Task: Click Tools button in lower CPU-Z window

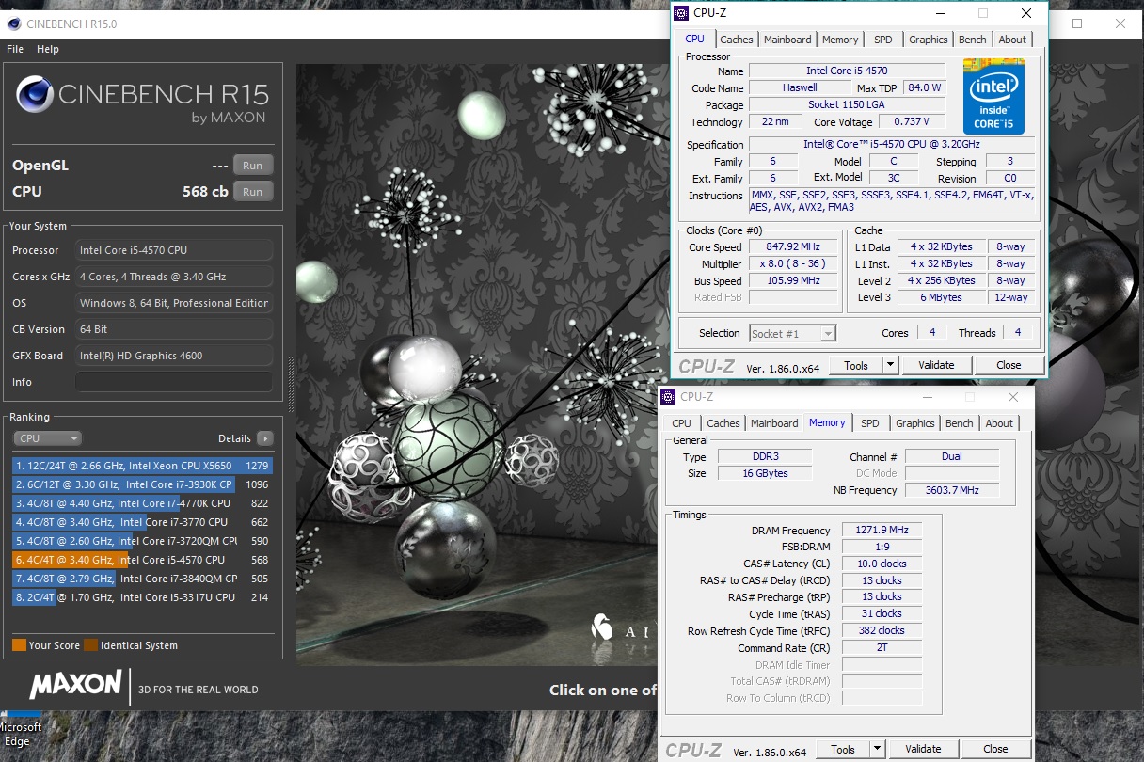Action: [843, 749]
